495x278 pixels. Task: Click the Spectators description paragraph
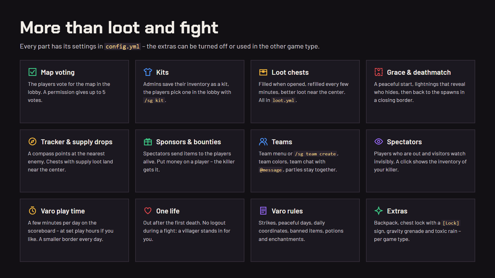(x=420, y=162)
